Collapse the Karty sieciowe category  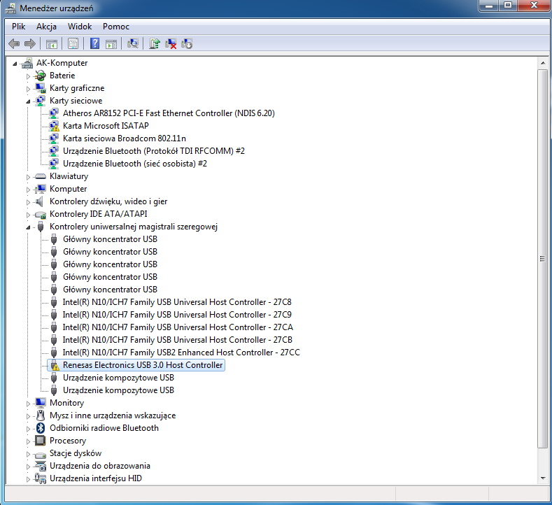(28, 101)
